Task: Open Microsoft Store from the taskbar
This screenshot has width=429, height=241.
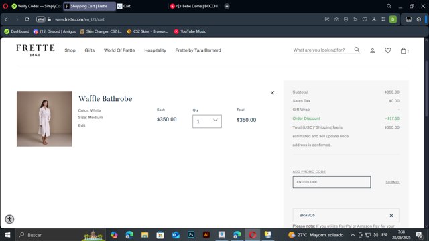Action: (160, 235)
